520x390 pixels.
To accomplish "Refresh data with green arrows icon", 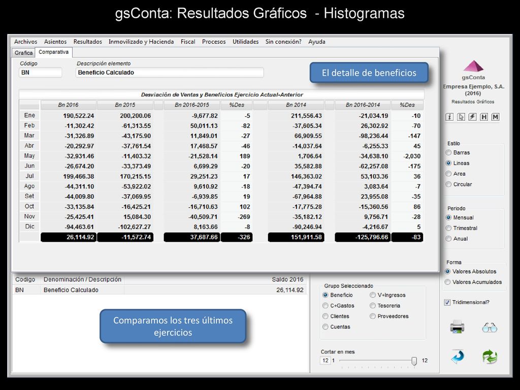I will 490,357.
